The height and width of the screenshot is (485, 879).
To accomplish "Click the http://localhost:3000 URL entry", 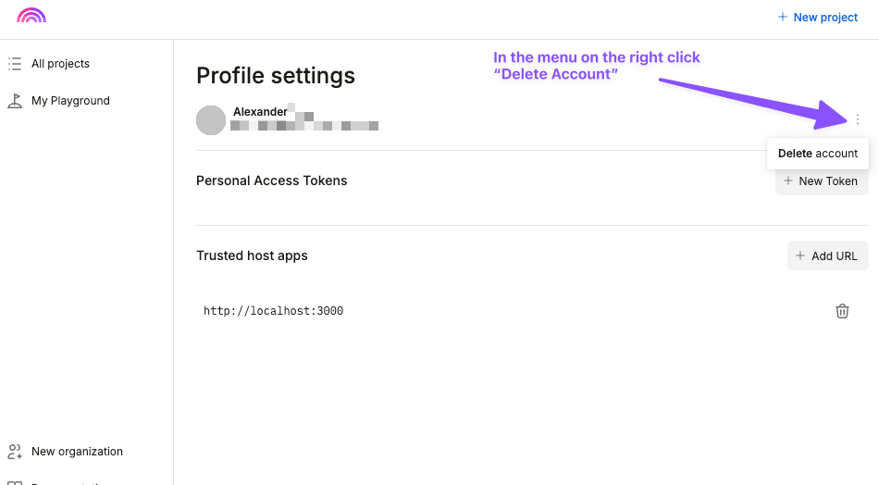I will (273, 311).
